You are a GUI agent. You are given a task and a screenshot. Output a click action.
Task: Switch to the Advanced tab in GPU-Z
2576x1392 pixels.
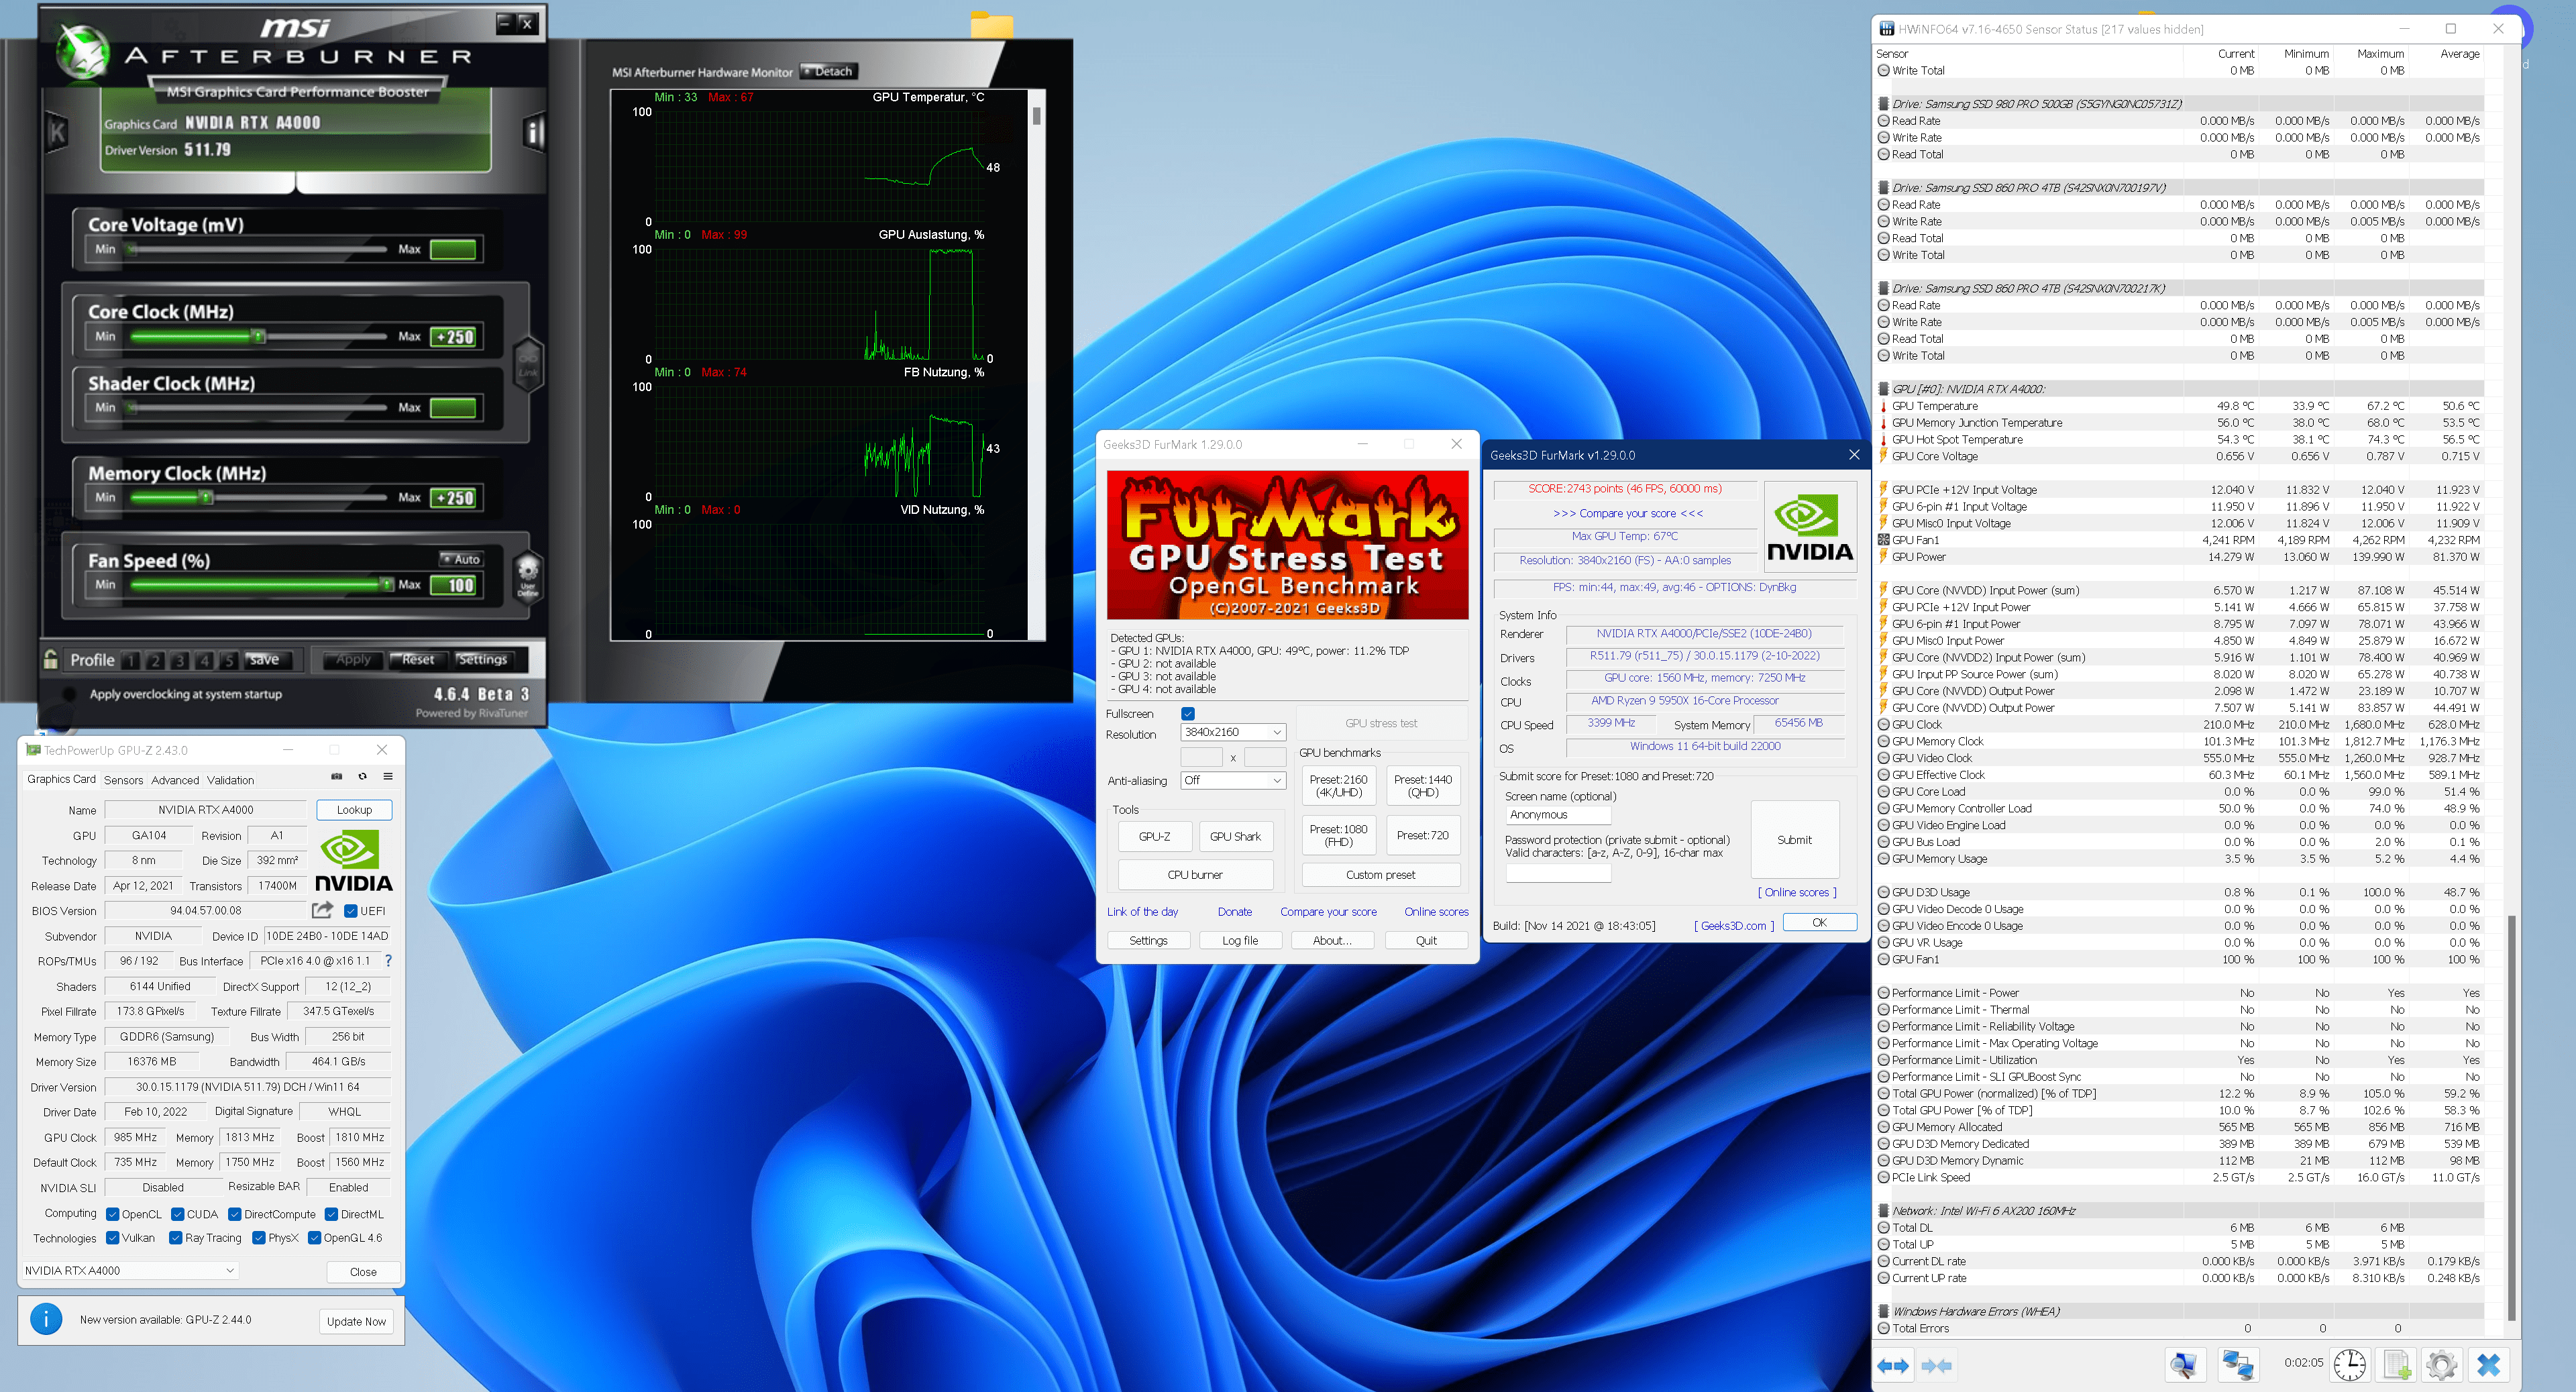175,780
